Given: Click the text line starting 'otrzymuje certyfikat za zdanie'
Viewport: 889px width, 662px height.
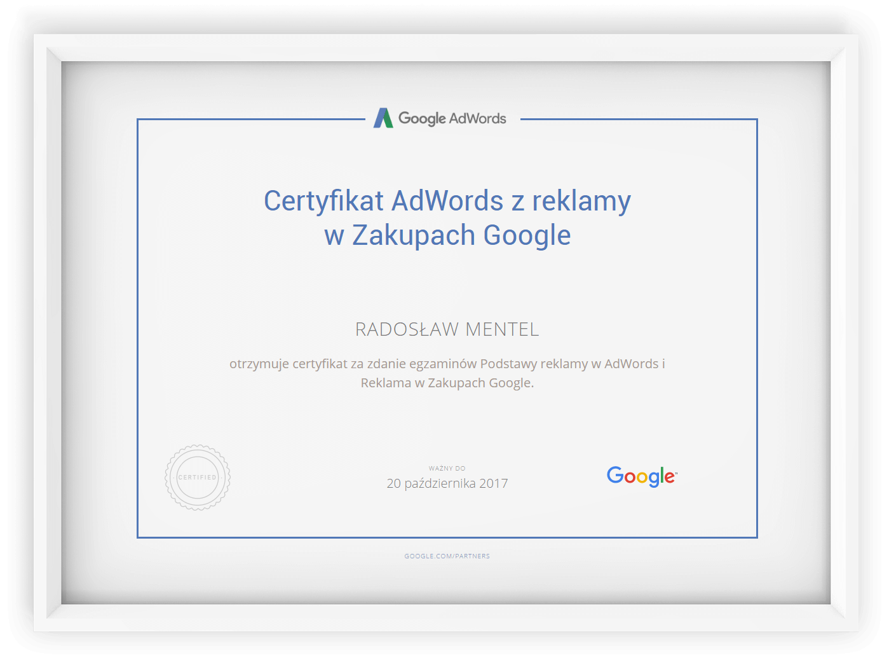Looking at the screenshot, I should (447, 364).
